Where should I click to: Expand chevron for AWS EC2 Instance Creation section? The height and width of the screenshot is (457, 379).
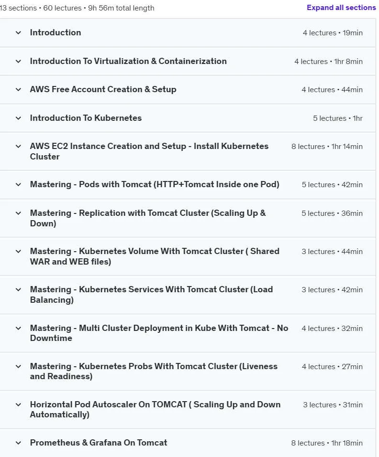tap(18, 146)
